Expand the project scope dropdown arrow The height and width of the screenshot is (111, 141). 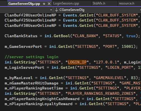[x=51, y=10]
